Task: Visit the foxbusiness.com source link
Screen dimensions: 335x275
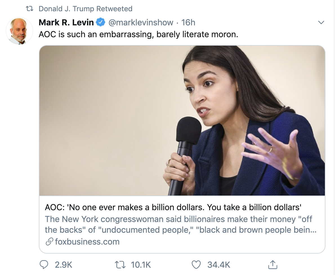Action: [87, 242]
